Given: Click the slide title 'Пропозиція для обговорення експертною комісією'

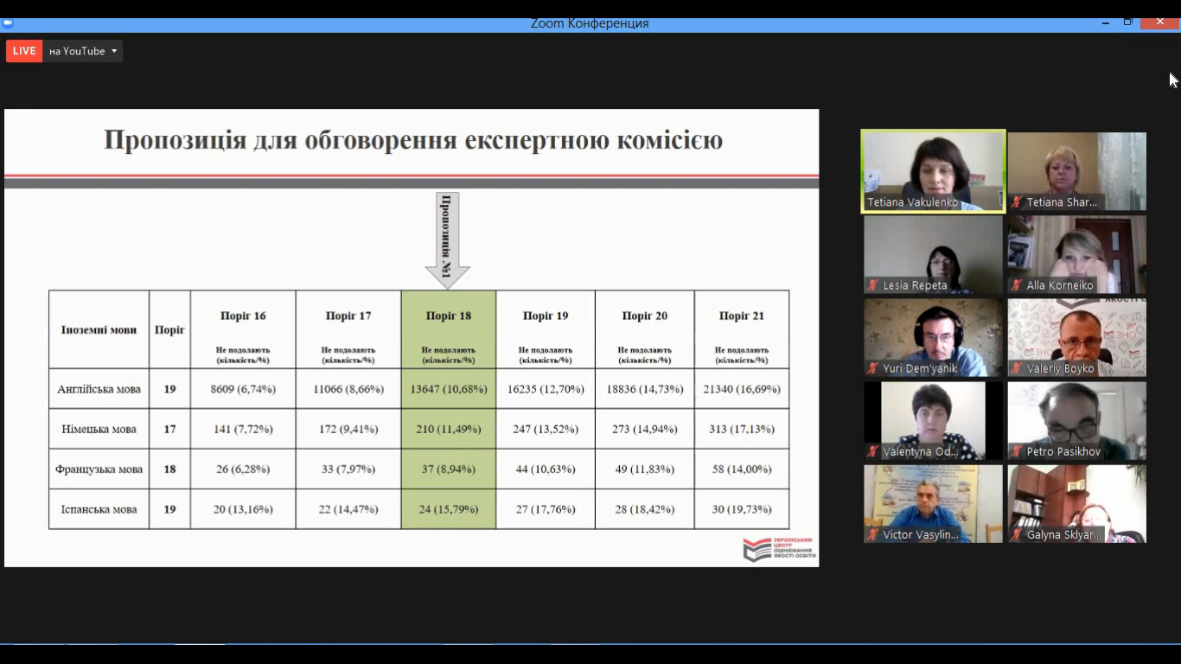Looking at the screenshot, I should [x=413, y=140].
